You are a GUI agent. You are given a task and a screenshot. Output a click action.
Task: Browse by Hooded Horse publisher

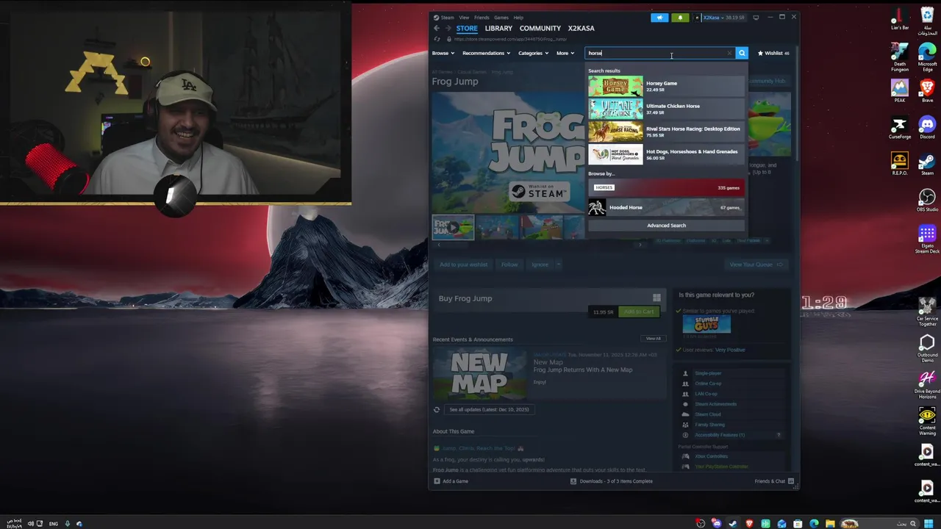coord(666,207)
